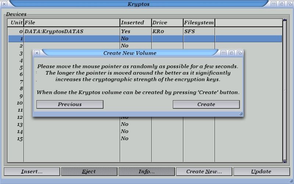
Task: Click the Inserted column header
Action: (136, 23)
